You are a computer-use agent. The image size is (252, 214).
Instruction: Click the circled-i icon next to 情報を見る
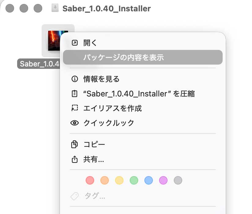click(x=74, y=79)
